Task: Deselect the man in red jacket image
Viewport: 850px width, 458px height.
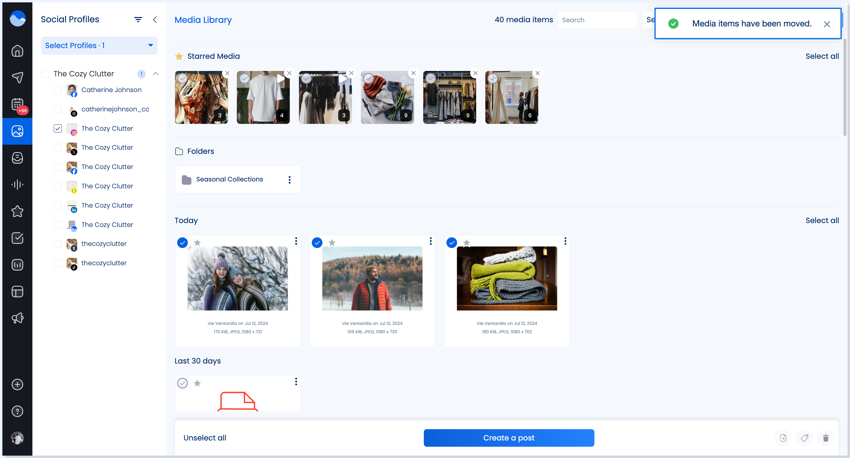Action: coord(317,243)
